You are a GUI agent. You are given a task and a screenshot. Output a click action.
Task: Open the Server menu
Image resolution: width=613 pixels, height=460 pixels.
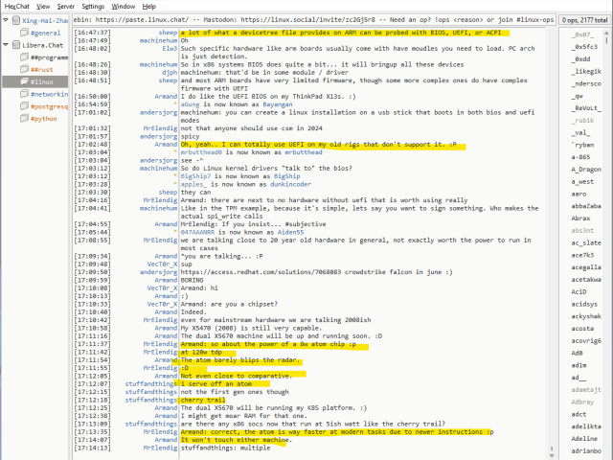[65, 6]
